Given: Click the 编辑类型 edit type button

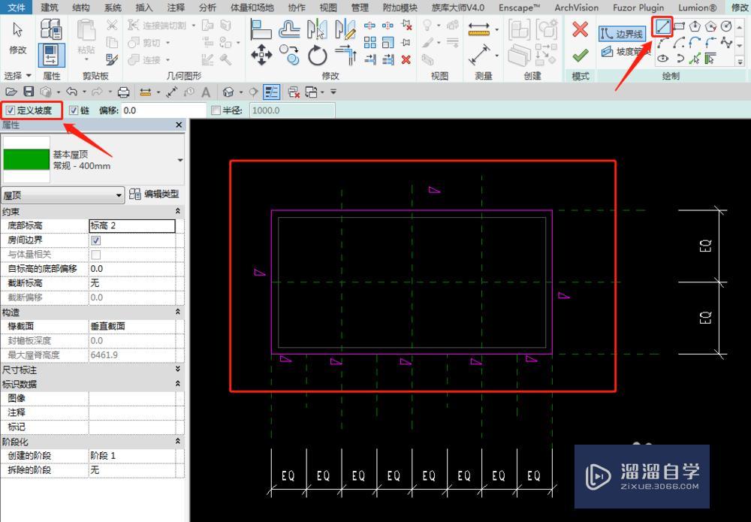Looking at the screenshot, I should [x=155, y=194].
